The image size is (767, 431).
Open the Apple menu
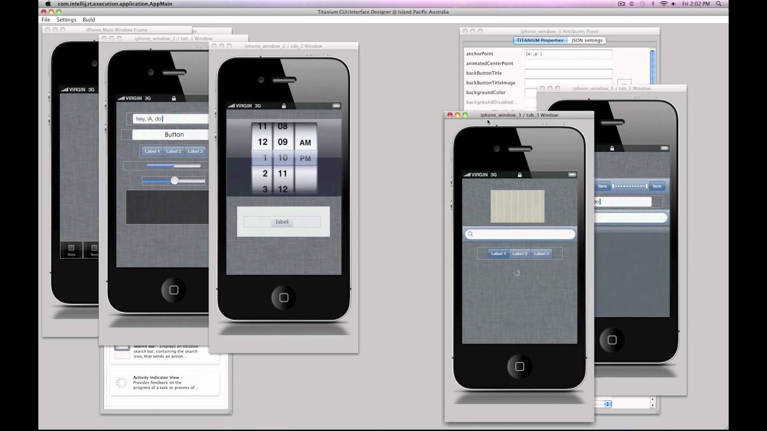coord(48,4)
